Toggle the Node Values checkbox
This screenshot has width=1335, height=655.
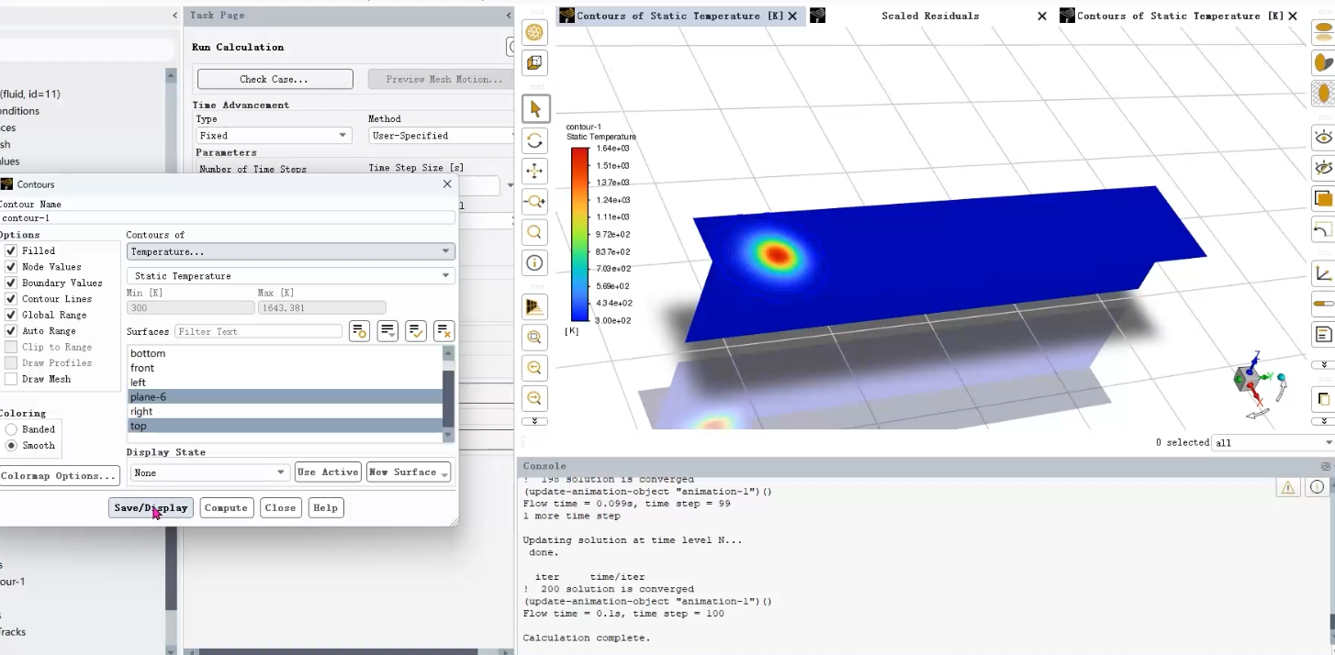11,267
